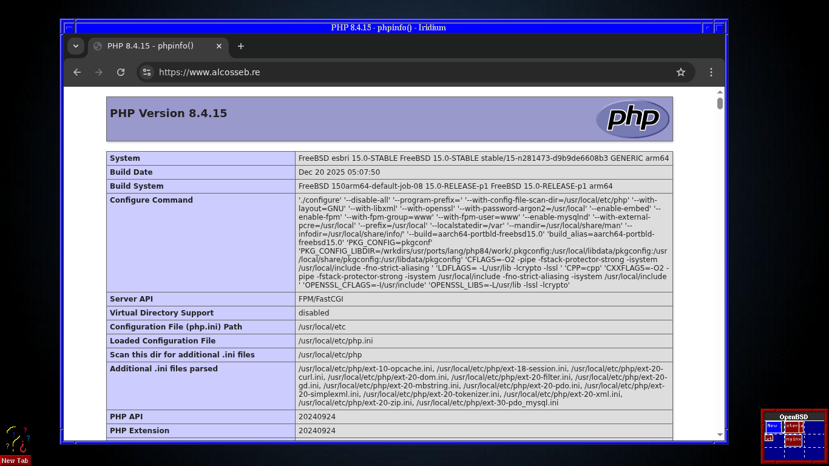Viewport: 829px width, 466px height.
Task: Open the site information icon in address bar
Action: point(146,72)
